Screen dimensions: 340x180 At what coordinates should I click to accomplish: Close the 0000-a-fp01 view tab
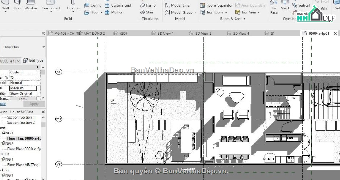(335, 33)
